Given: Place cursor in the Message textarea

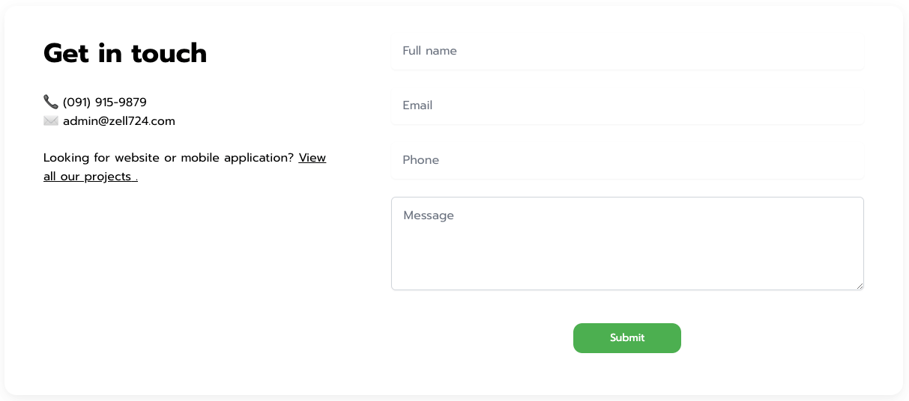Looking at the screenshot, I should (x=627, y=243).
